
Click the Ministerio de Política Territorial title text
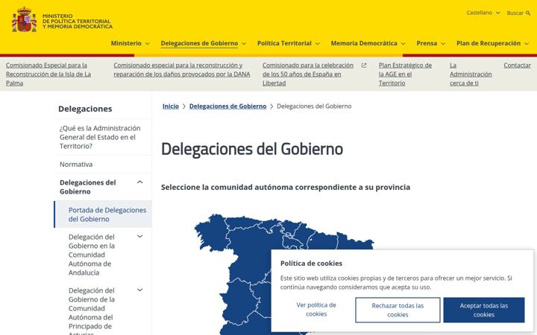(x=78, y=21)
